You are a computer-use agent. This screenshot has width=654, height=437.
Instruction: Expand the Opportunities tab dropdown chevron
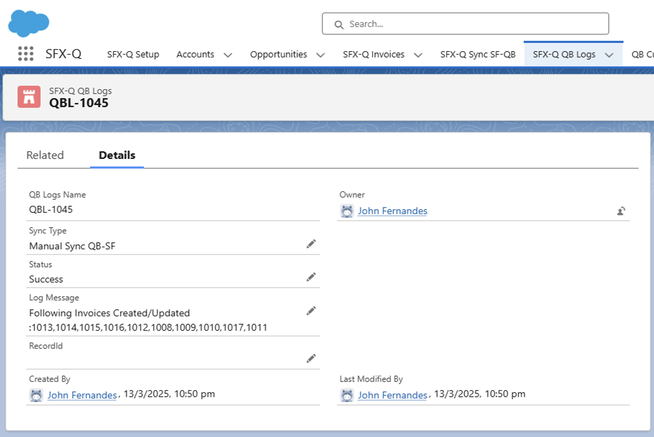point(320,55)
